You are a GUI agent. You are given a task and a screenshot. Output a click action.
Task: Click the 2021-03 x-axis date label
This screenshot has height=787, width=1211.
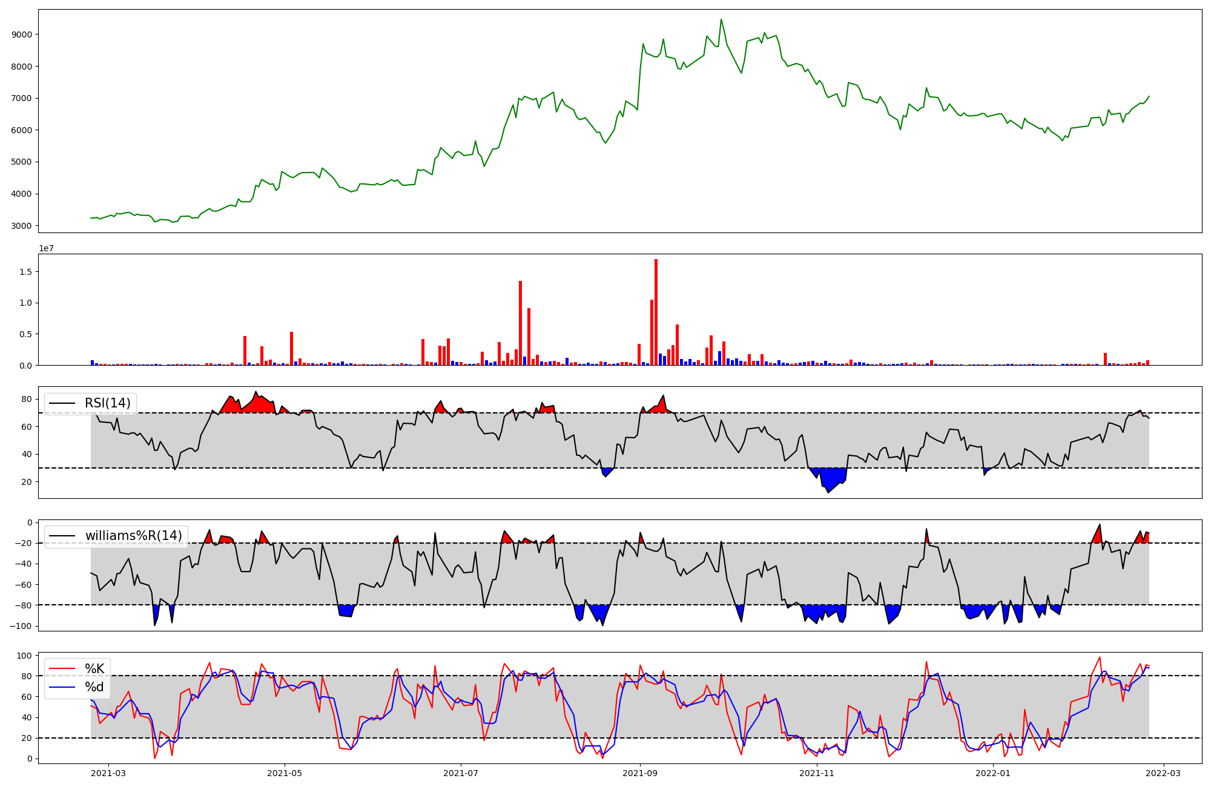108,772
